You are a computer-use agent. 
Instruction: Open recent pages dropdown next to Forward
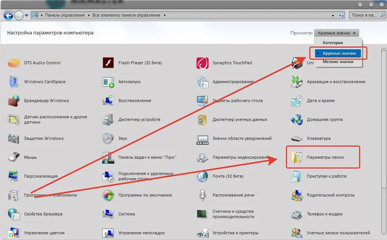(x=27, y=15)
